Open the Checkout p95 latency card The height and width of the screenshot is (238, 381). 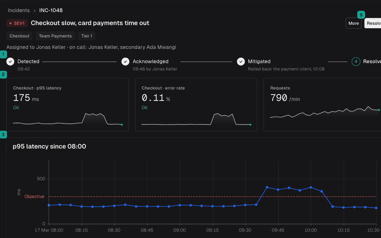[67, 105]
